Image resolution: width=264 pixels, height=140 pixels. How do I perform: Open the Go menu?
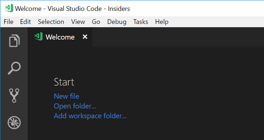click(96, 22)
